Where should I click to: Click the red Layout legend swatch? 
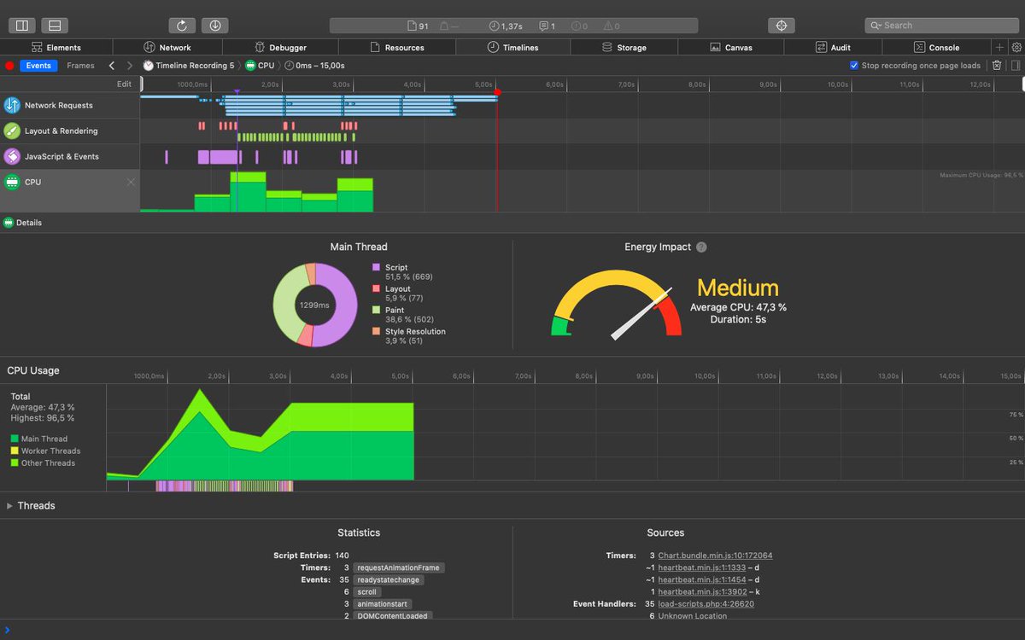pyautogui.click(x=376, y=289)
